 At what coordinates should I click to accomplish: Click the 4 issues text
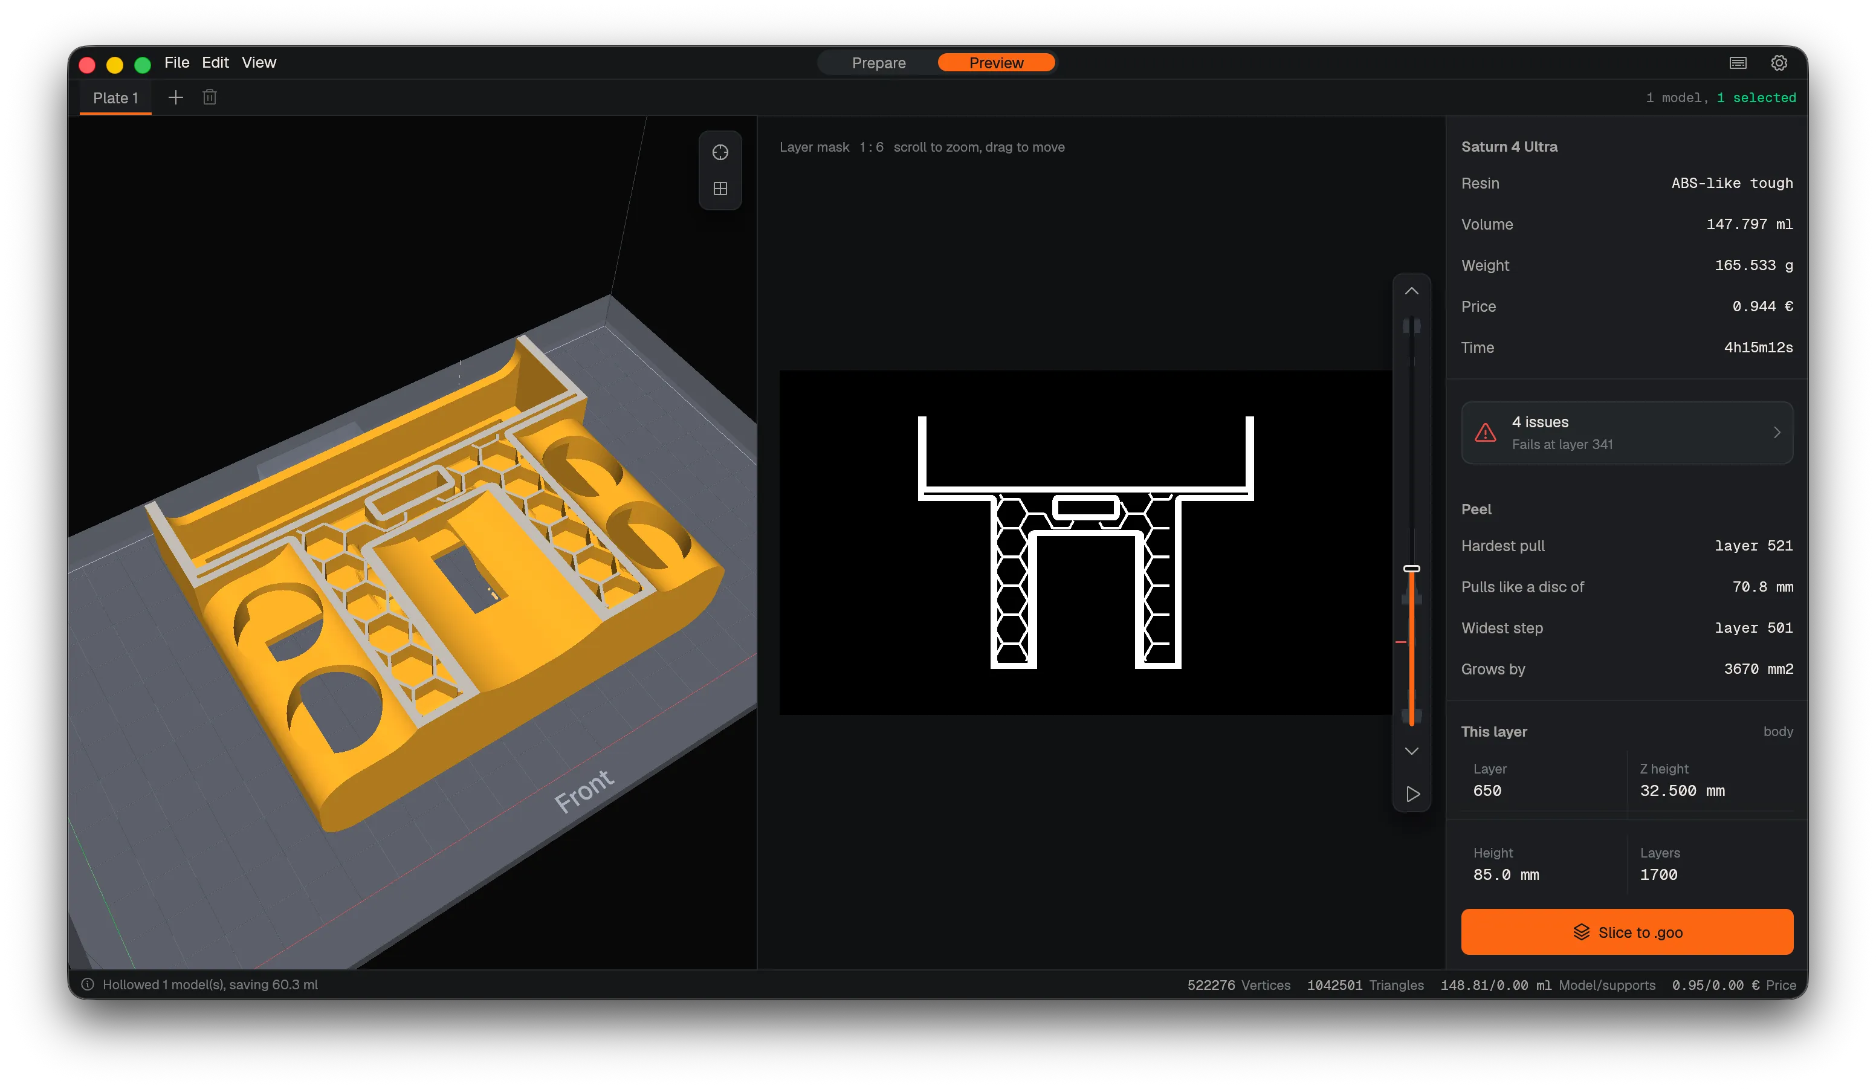click(x=1539, y=422)
